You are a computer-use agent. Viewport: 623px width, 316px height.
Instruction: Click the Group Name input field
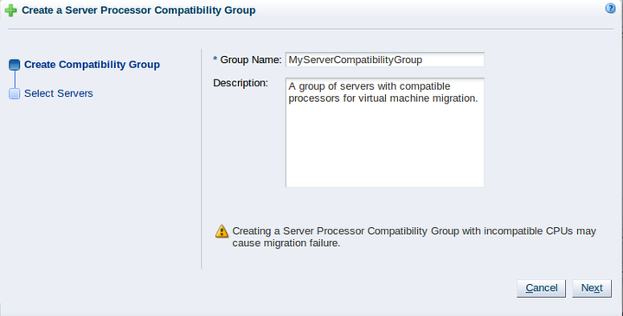[x=384, y=60]
